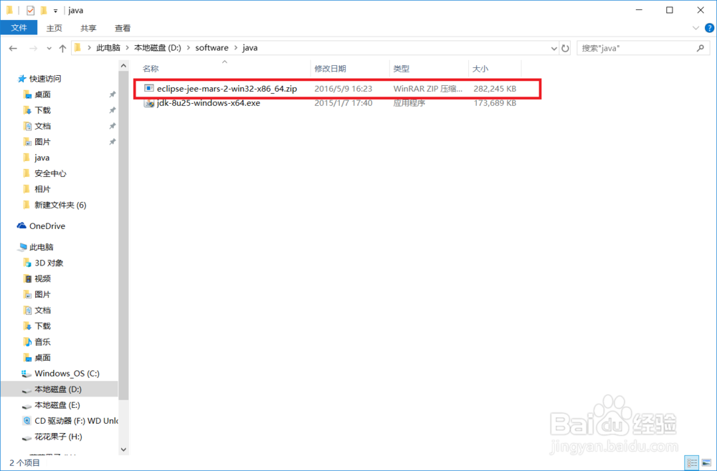
Task: Click the eclipse zip file icon
Action: 148,88
